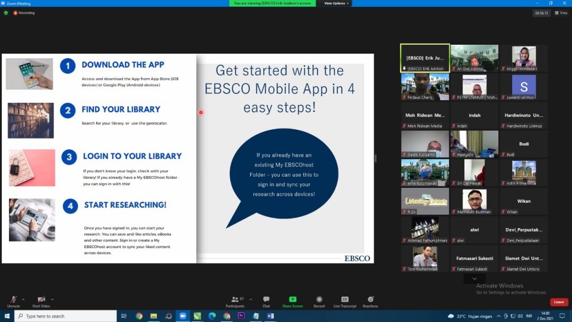
Task: Open the Participants panel
Action: pyautogui.click(x=235, y=301)
